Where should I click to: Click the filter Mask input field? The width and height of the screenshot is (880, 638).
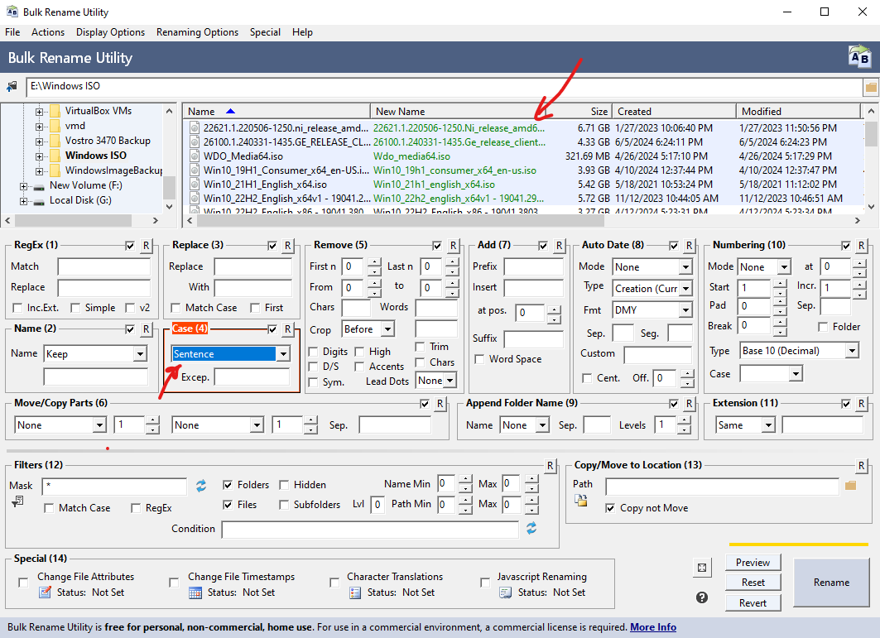(x=114, y=486)
